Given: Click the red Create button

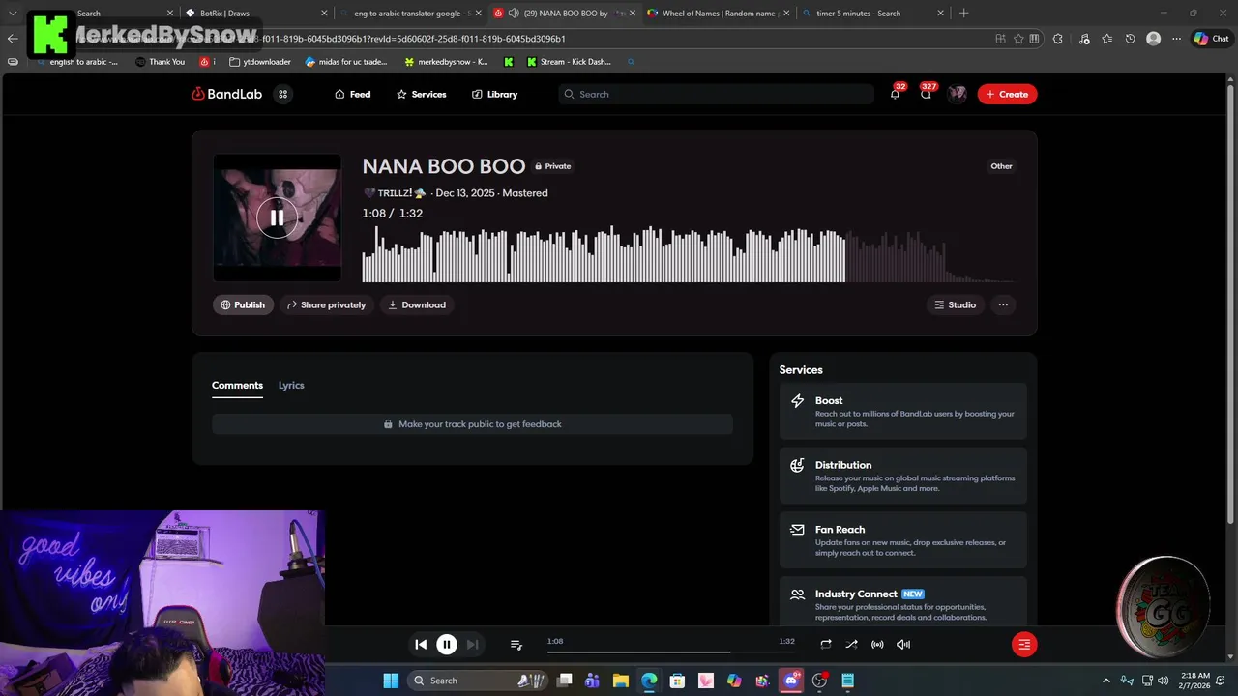Looking at the screenshot, I should pos(1007,94).
